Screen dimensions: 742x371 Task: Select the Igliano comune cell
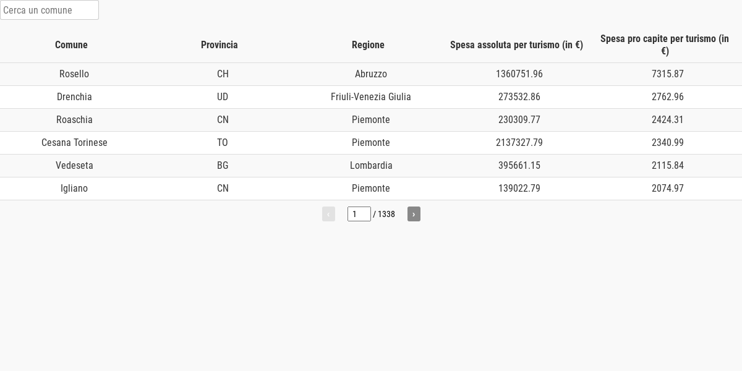click(x=74, y=189)
